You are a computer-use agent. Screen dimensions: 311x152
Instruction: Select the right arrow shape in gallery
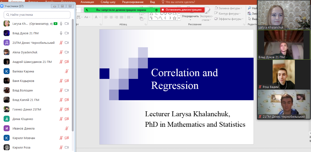click(x=166, y=14)
